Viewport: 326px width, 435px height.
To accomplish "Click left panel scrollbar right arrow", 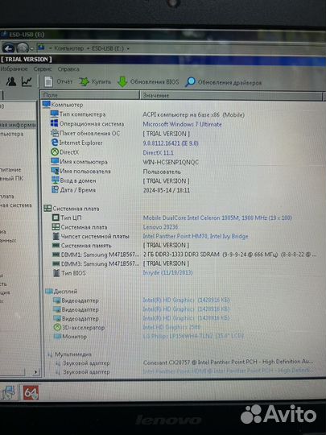I will (x=35, y=371).
